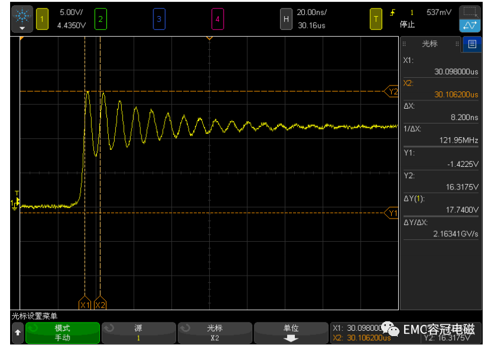This screenshot has height=351, width=491.
Task: Select X1 value 30.098000us in sidebar
Action: click(457, 72)
